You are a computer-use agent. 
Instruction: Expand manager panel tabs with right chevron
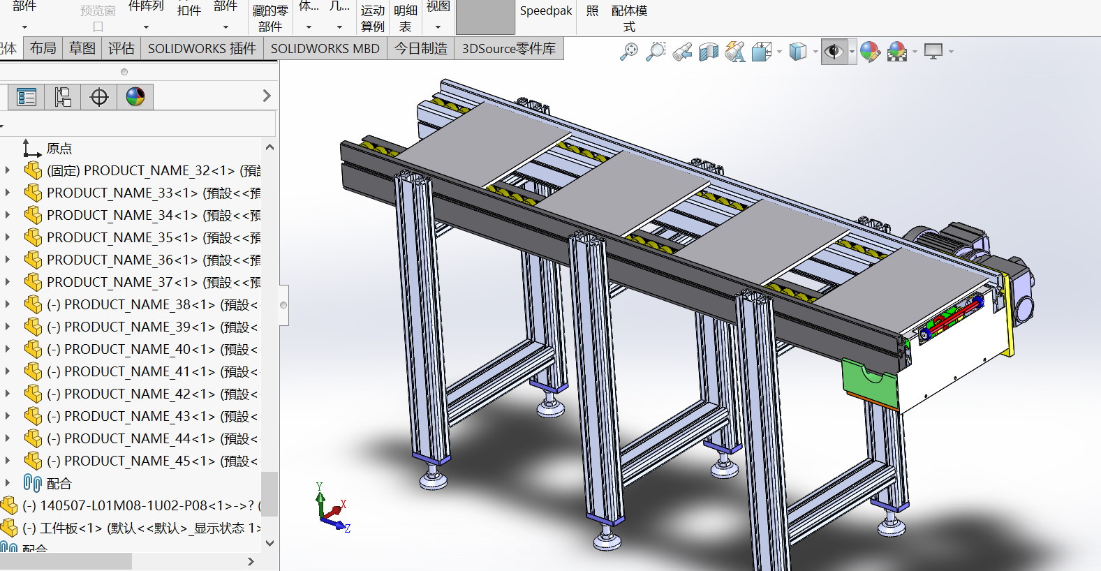pyautogui.click(x=267, y=96)
